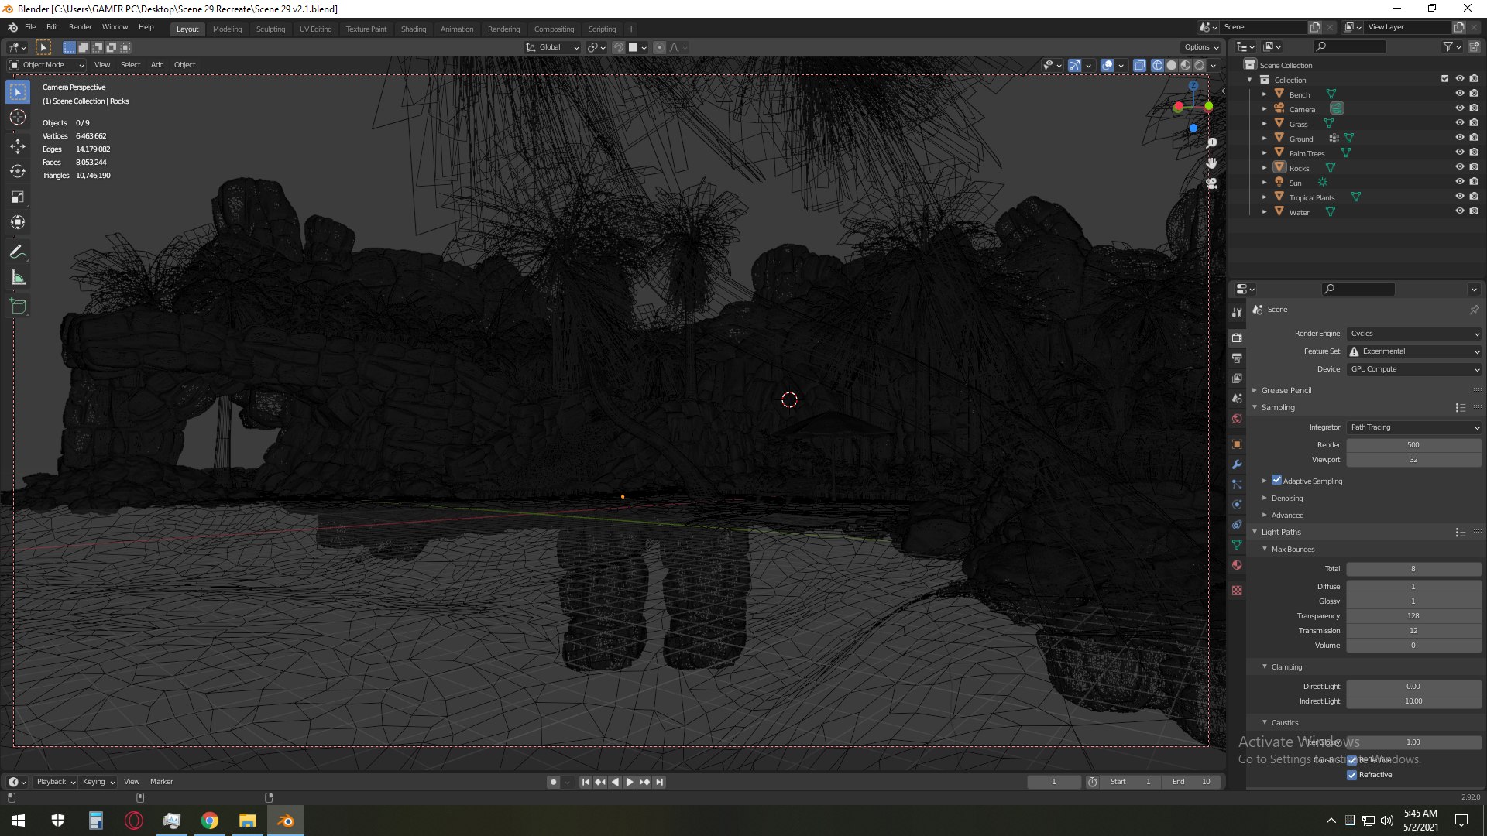Expand Palm Trees collection in outliner
Viewport: 1487px width, 836px height.
[x=1265, y=153]
